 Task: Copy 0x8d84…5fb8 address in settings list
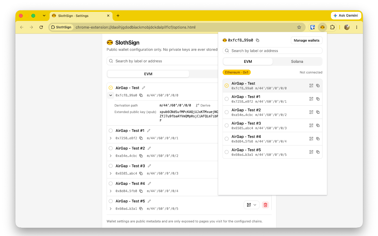click(141, 191)
